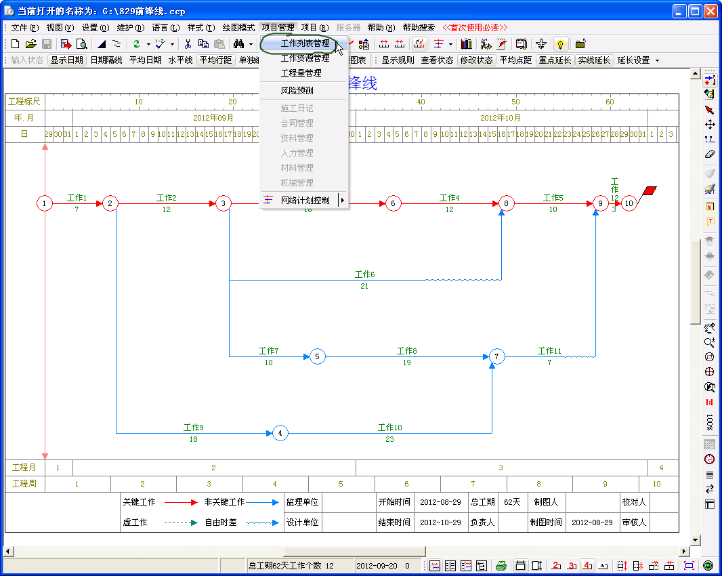The width and height of the screenshot is (722, 576).
Task: Toggle the 重点延长 button
Action: [x=555, y=60]
